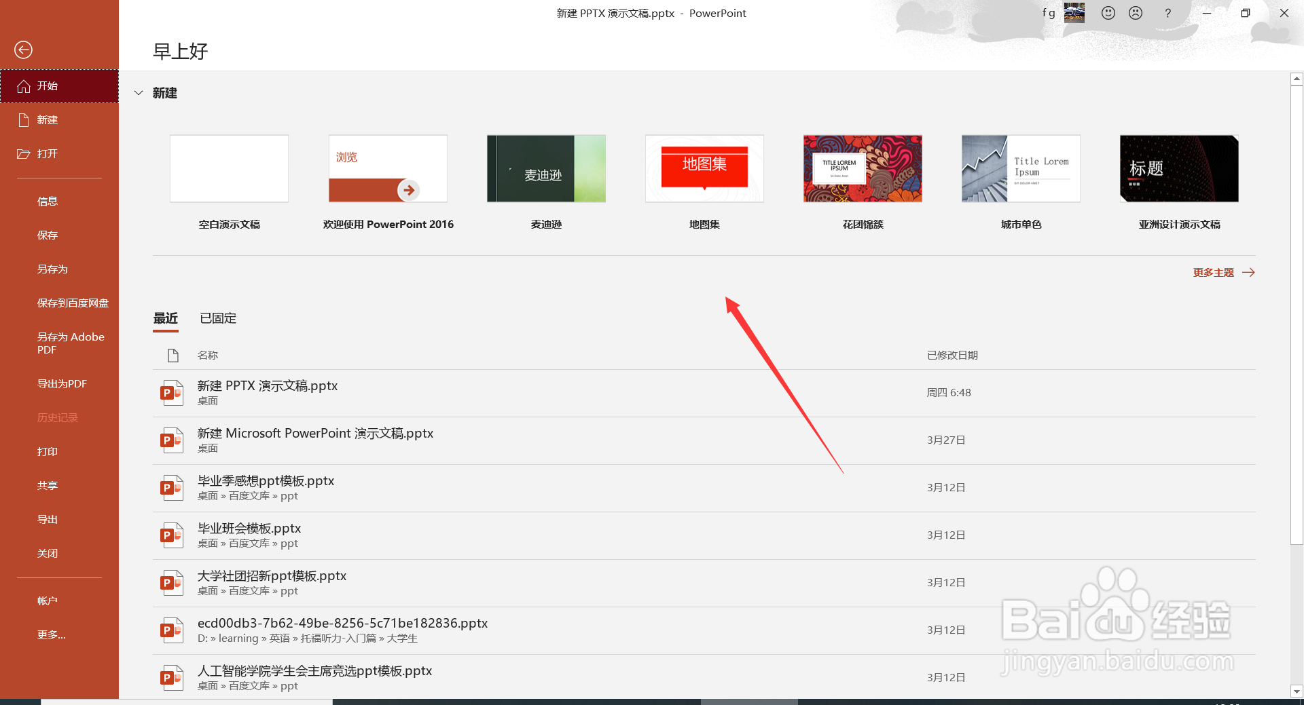Open the 新建 sidebar item
This screenshot has width=1304, height=705.
point(48,120)
